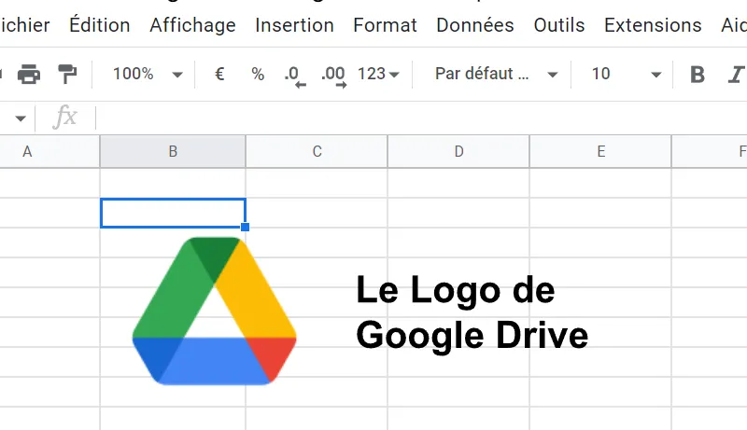
Task: Click the fill handle of selected cell
Action: pos(245,228)
